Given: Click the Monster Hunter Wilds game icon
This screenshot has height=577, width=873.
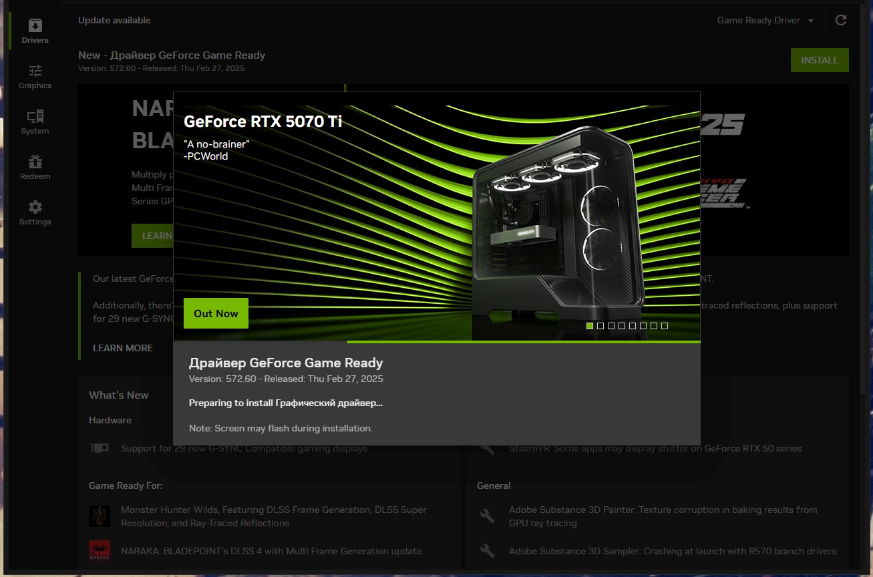Looking at the screenshot, I should coord(100,516).
